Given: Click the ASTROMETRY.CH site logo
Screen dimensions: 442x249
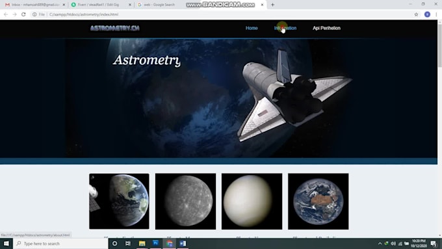Looking at the screenshot, I should [115, 28].
